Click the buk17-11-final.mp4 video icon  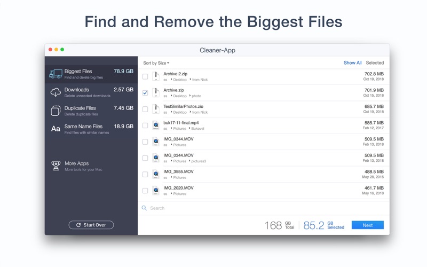point(156,125)
